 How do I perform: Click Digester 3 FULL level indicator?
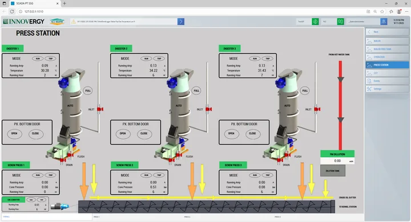(x=305, y=91)
